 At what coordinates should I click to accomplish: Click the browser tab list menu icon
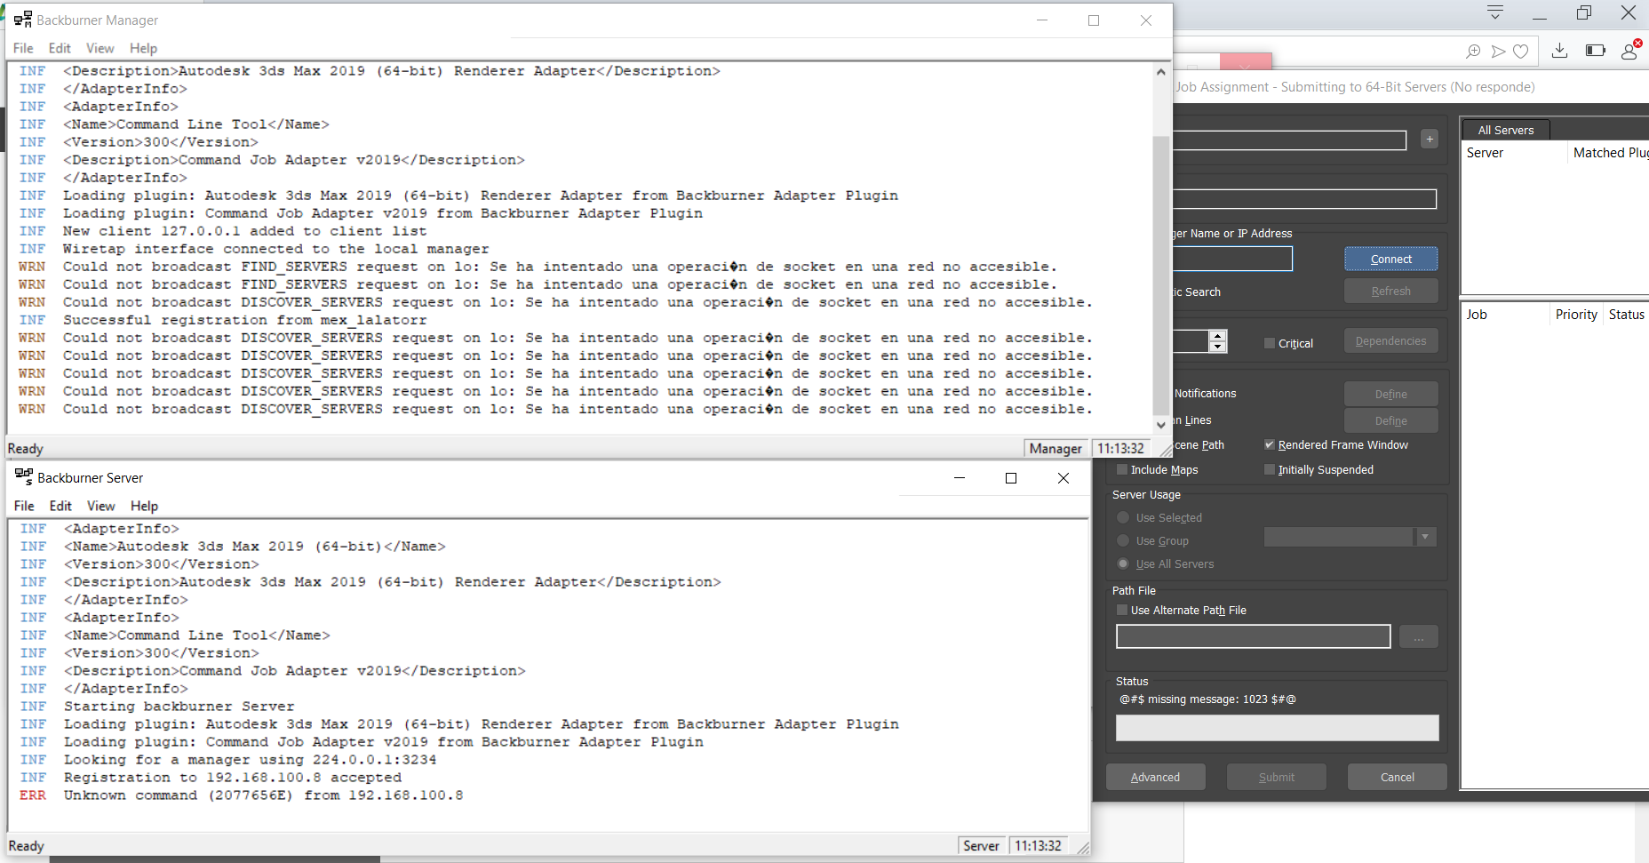coord(1495,12)
